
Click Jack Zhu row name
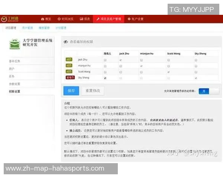83,60
